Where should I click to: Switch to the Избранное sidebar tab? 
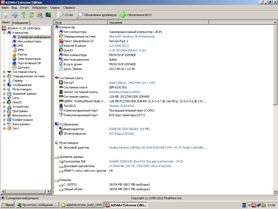tap(21, 23)
